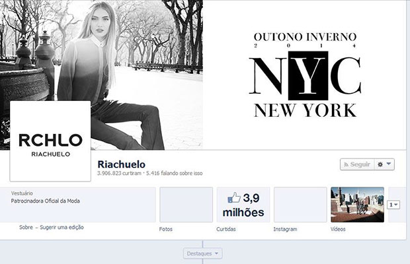The height and width of the screenshot is (264, 410).
Task: Click 5.416 falando sobre isso text
Action: click(x=174, y=173)
